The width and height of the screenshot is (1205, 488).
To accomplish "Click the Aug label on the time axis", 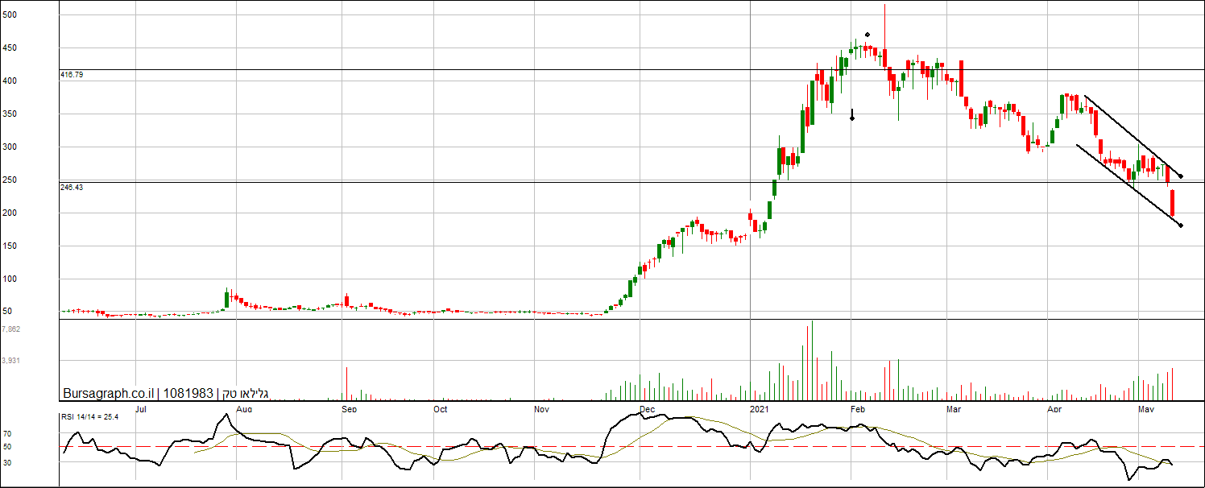I will click(245, 409).
